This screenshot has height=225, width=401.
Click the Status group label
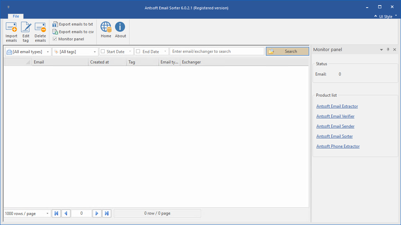(x=322, y=64)
